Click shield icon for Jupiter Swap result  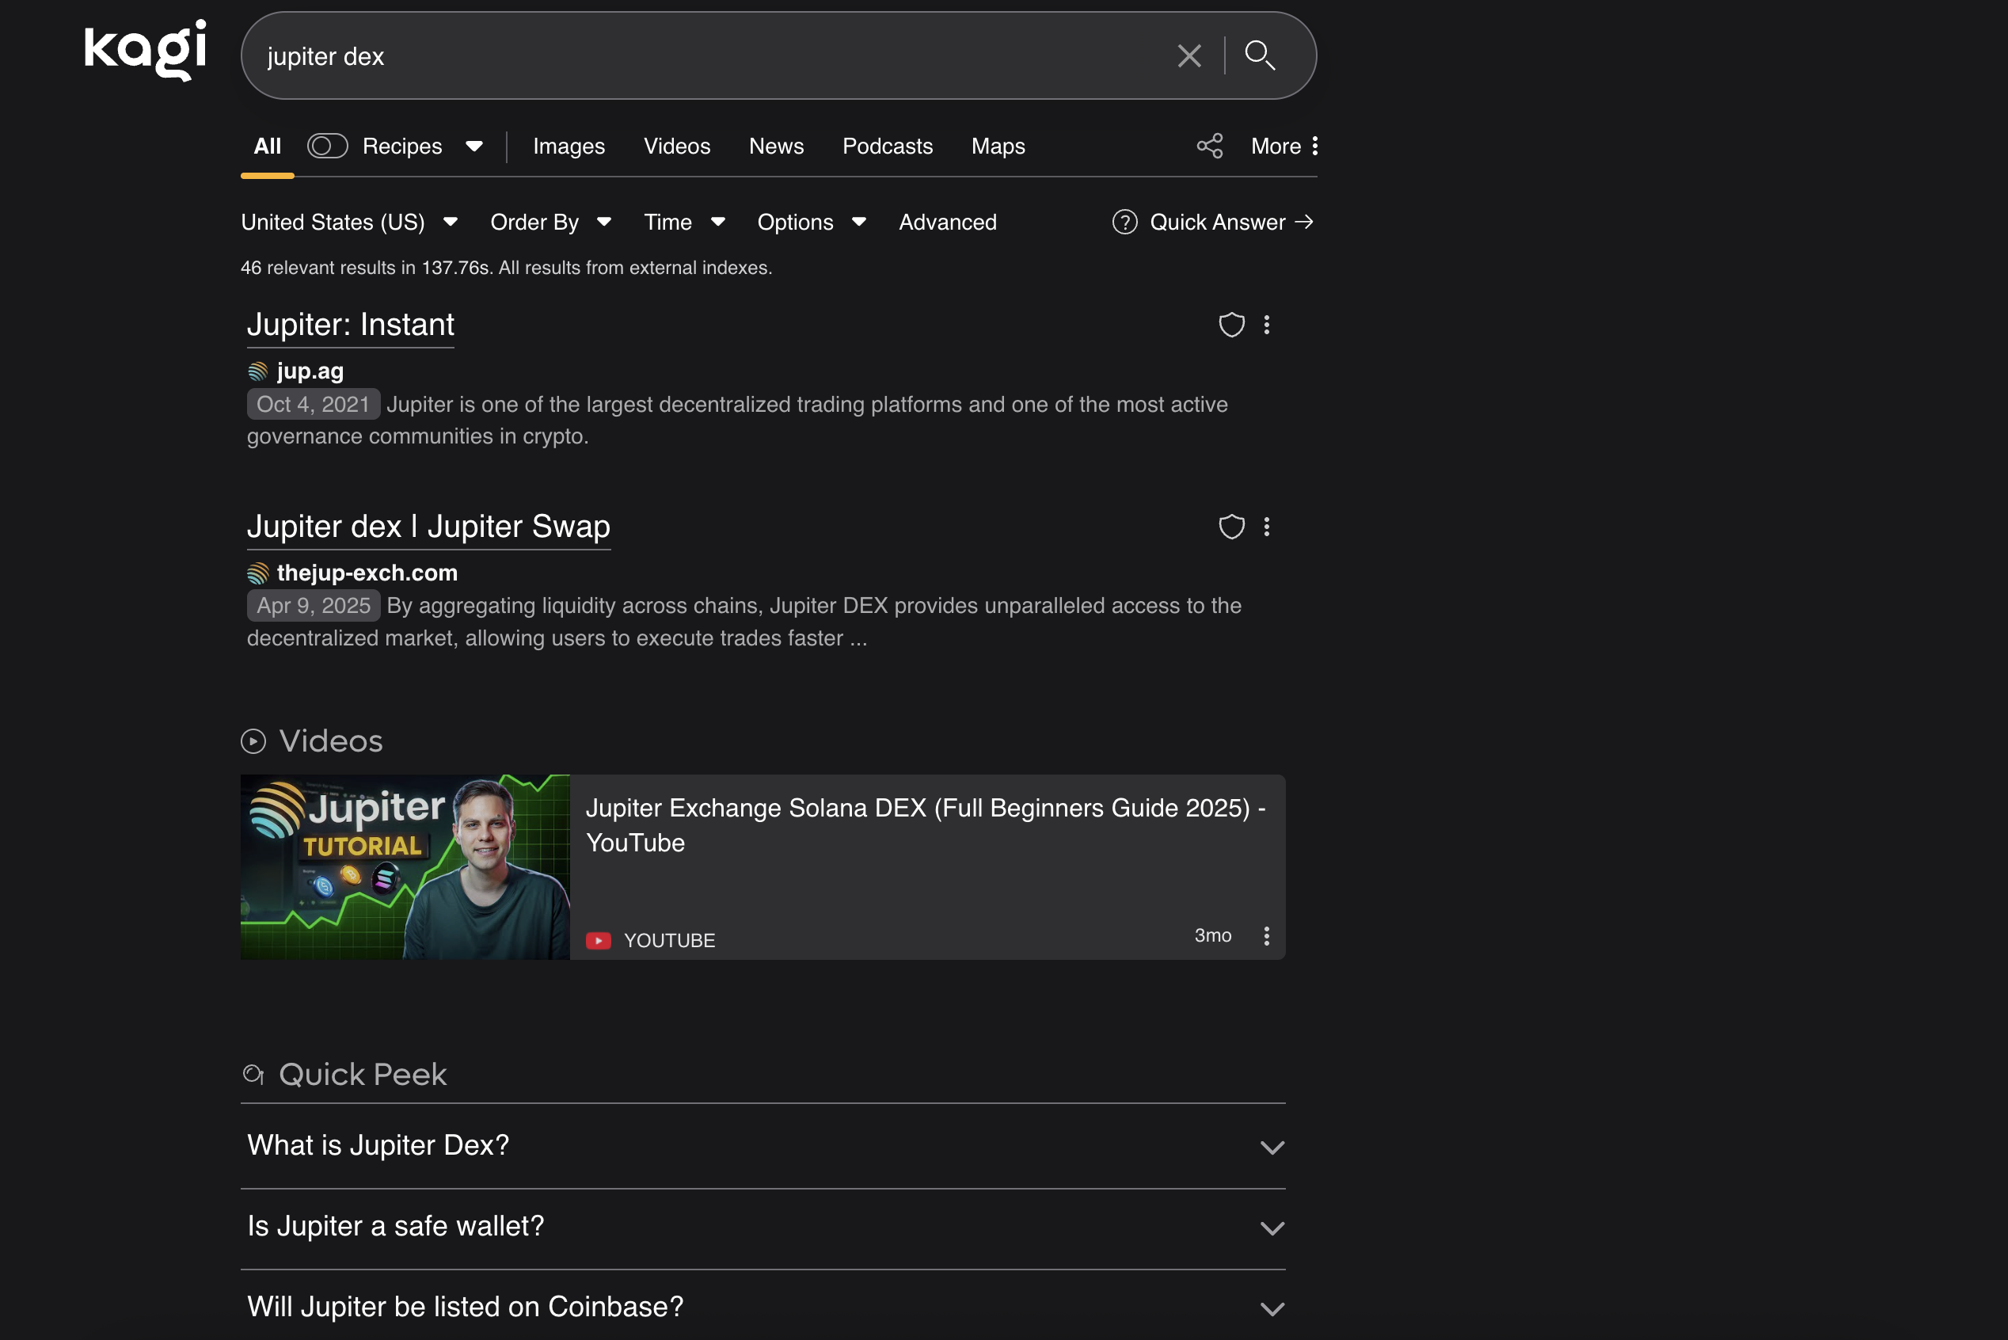click(x=1230, y=527)
